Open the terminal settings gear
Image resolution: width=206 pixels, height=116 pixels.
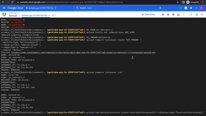(168, 15)
